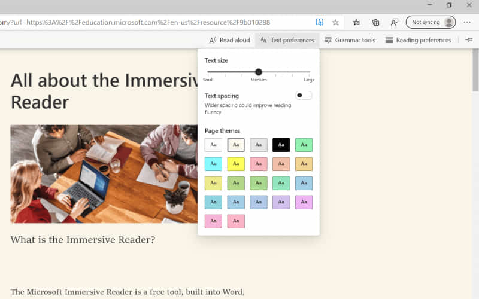Select second pink theme in last row
Image resolution: width=479 pixels, height=299 pixels.
click(x=236, y=221)
